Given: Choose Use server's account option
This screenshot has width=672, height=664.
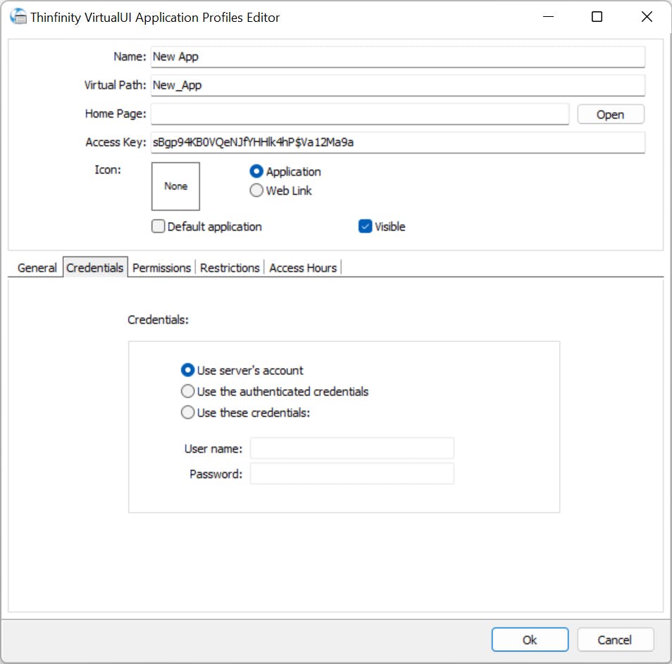Looking at the screenshot, I should pos(187,370).
